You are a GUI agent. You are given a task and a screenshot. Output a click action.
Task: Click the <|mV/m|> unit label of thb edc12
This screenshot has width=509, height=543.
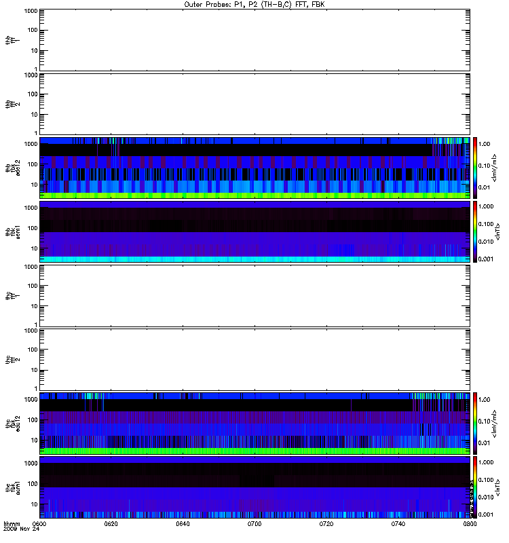(x=495, y=168)
